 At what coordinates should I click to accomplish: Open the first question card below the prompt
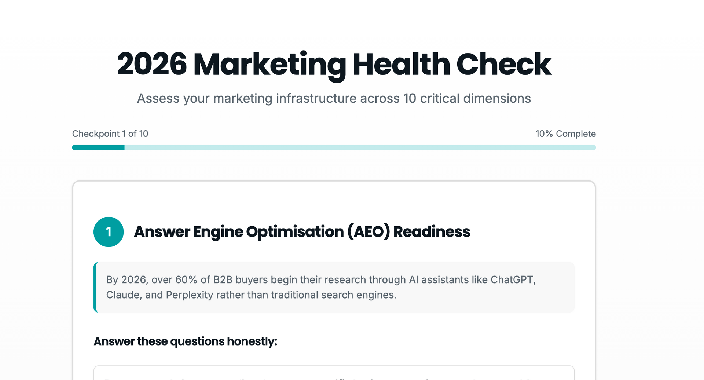[x=334, y=374]
